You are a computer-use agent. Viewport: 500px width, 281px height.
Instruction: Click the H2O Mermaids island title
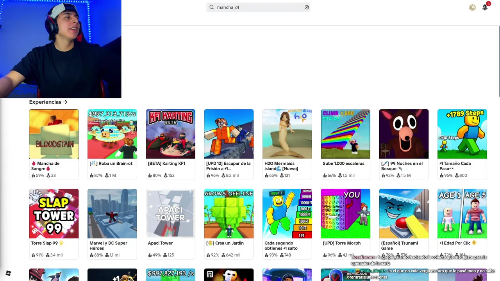[281, 166]
